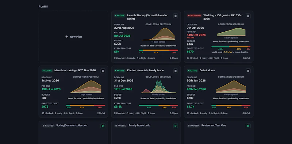
Task: Click PAUSED badge on Restaurant Year One
Action: (x=193, y=125)
